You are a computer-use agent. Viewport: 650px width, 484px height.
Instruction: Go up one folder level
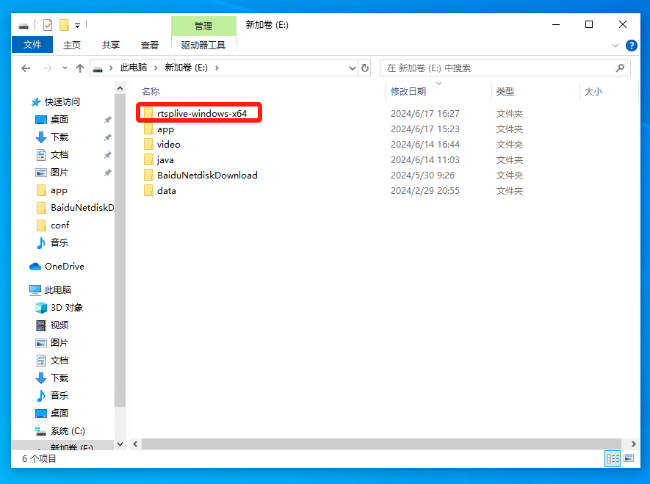pyautogui.click(x=80, y=68)
